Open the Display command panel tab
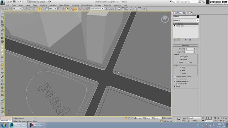 pyautogui.click(x=187, y=13)
